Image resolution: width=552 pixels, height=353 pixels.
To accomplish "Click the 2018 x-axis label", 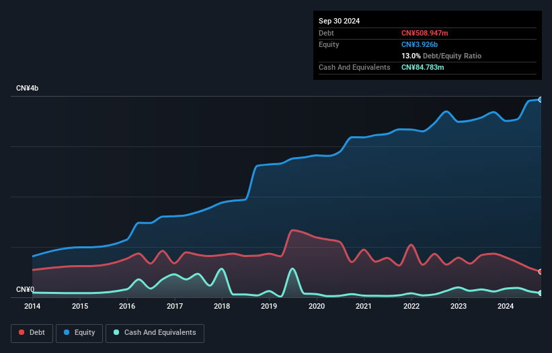I will click(222, 306).
